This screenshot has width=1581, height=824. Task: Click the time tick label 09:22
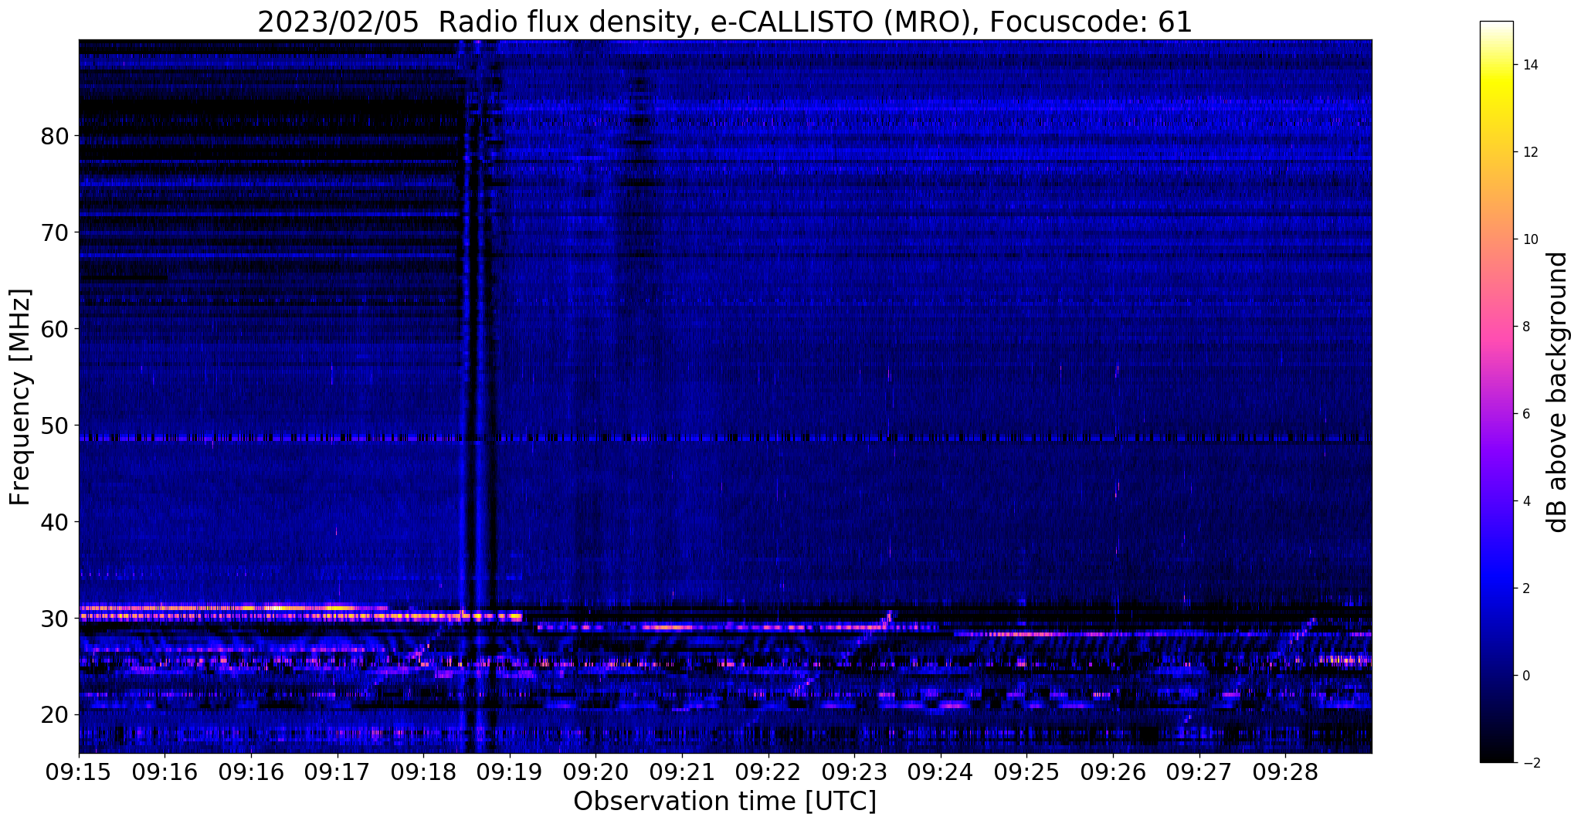[768, 773]
